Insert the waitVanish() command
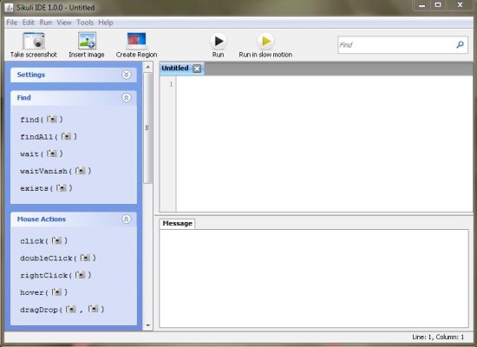Image resolution: width=477 pixels, height=347 pixels. [x=56, y=171]
